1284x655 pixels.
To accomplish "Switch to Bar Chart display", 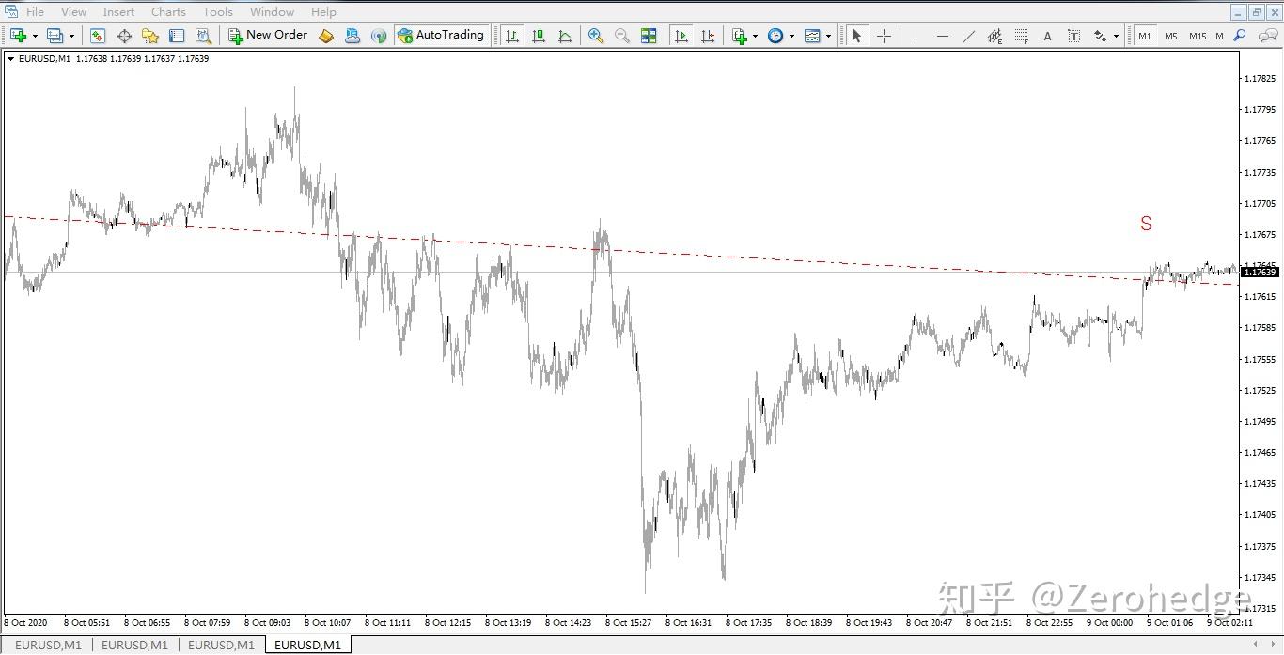I will tap(512, 36).
